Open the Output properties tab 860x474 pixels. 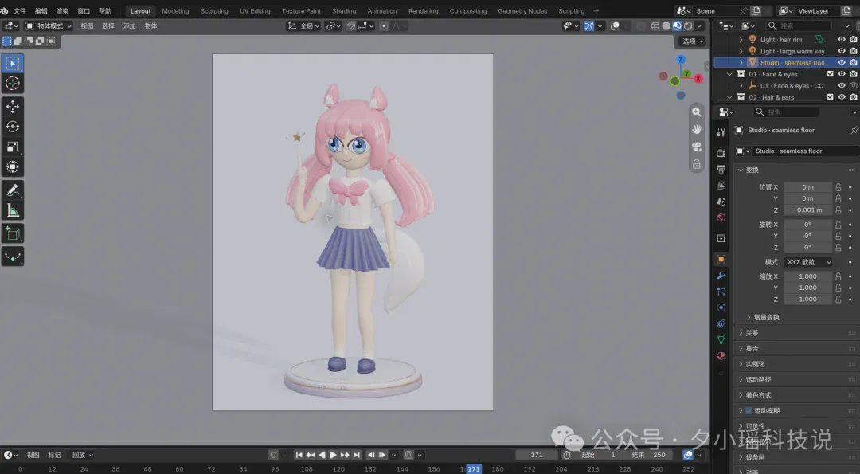(x=721, y=169)
